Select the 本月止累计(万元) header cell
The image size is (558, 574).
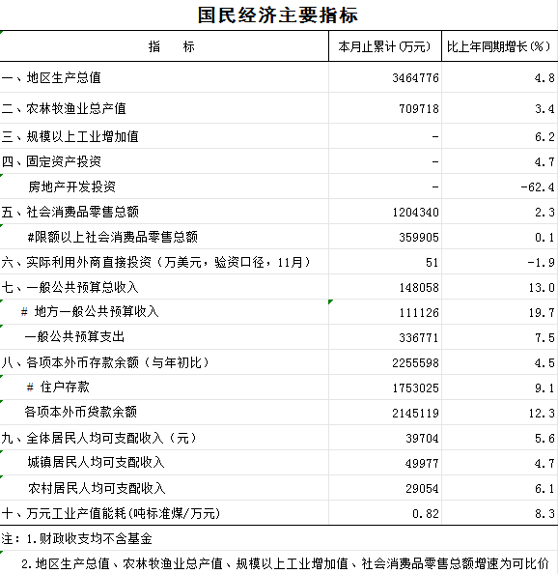coord(385,46)
